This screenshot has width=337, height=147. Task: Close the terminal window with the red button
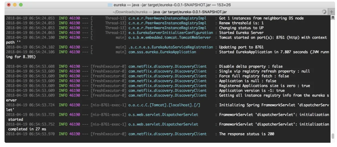tap(9, 5)
